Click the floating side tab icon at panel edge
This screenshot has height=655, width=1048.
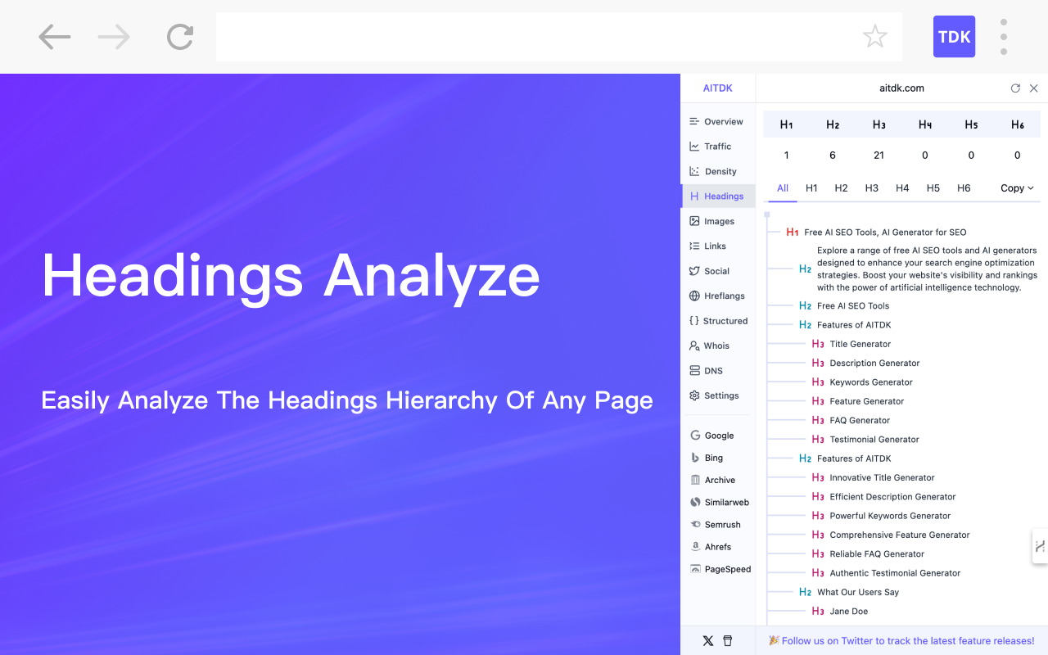click(1040, 546)
